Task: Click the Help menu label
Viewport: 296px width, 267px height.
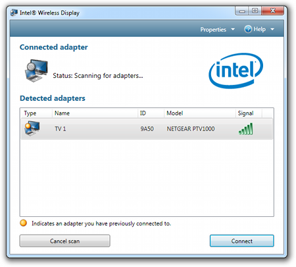Action: [x=260, y=29]
